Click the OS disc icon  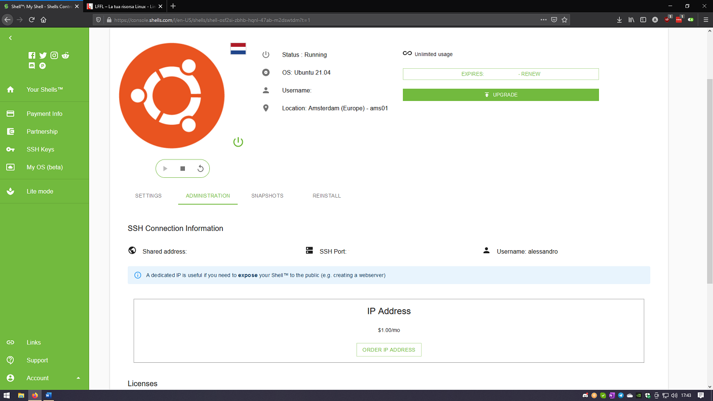tap(266, 72)
